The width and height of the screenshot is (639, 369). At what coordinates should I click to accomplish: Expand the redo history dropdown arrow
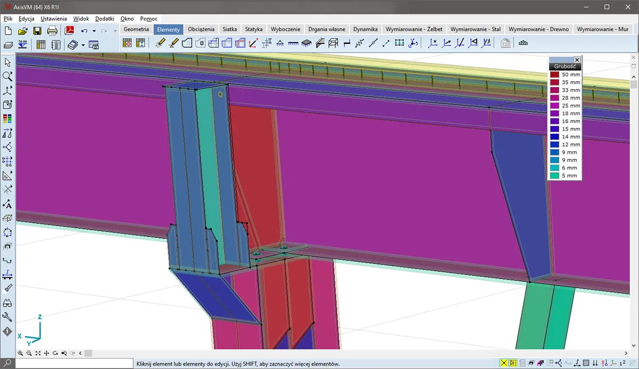coord(115,31)
